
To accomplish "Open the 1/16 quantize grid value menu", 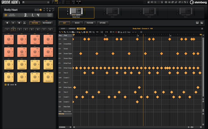I will coord(106,32).
